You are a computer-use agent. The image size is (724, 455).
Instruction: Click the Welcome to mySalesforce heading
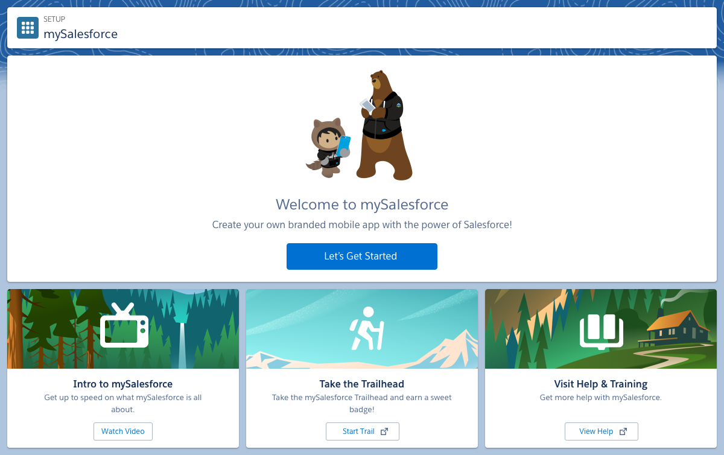pyautogui.click(x=362, y=204)
